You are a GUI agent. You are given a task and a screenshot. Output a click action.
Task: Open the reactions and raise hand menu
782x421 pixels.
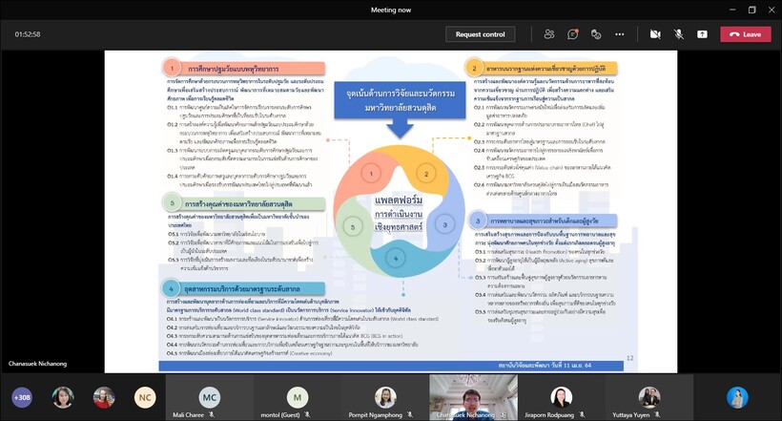click(x=596, y=34)
